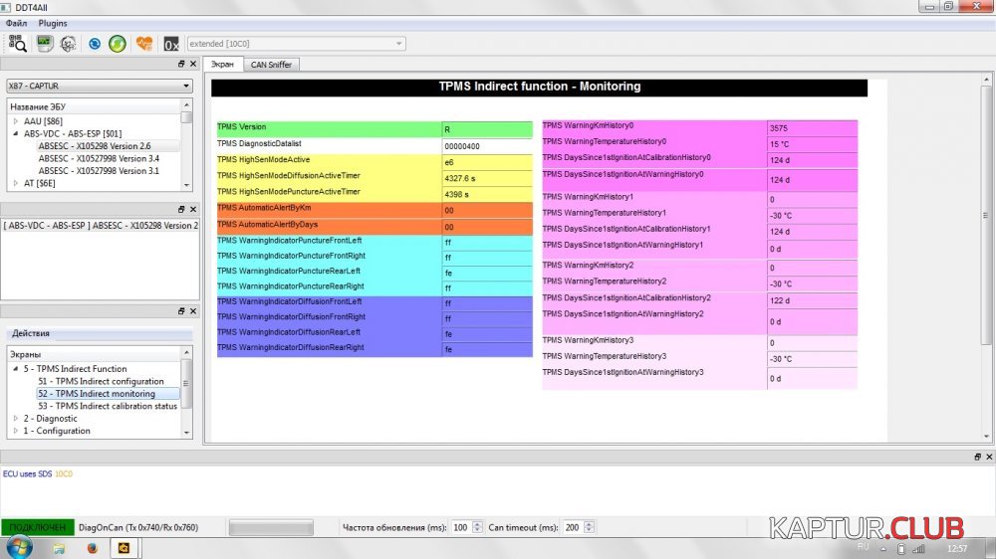Close the log output panel
The image size is (996, 559).
pos(989,457)
